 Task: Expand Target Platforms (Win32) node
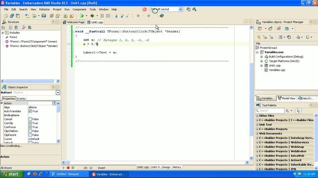click(x=261, y=61)
